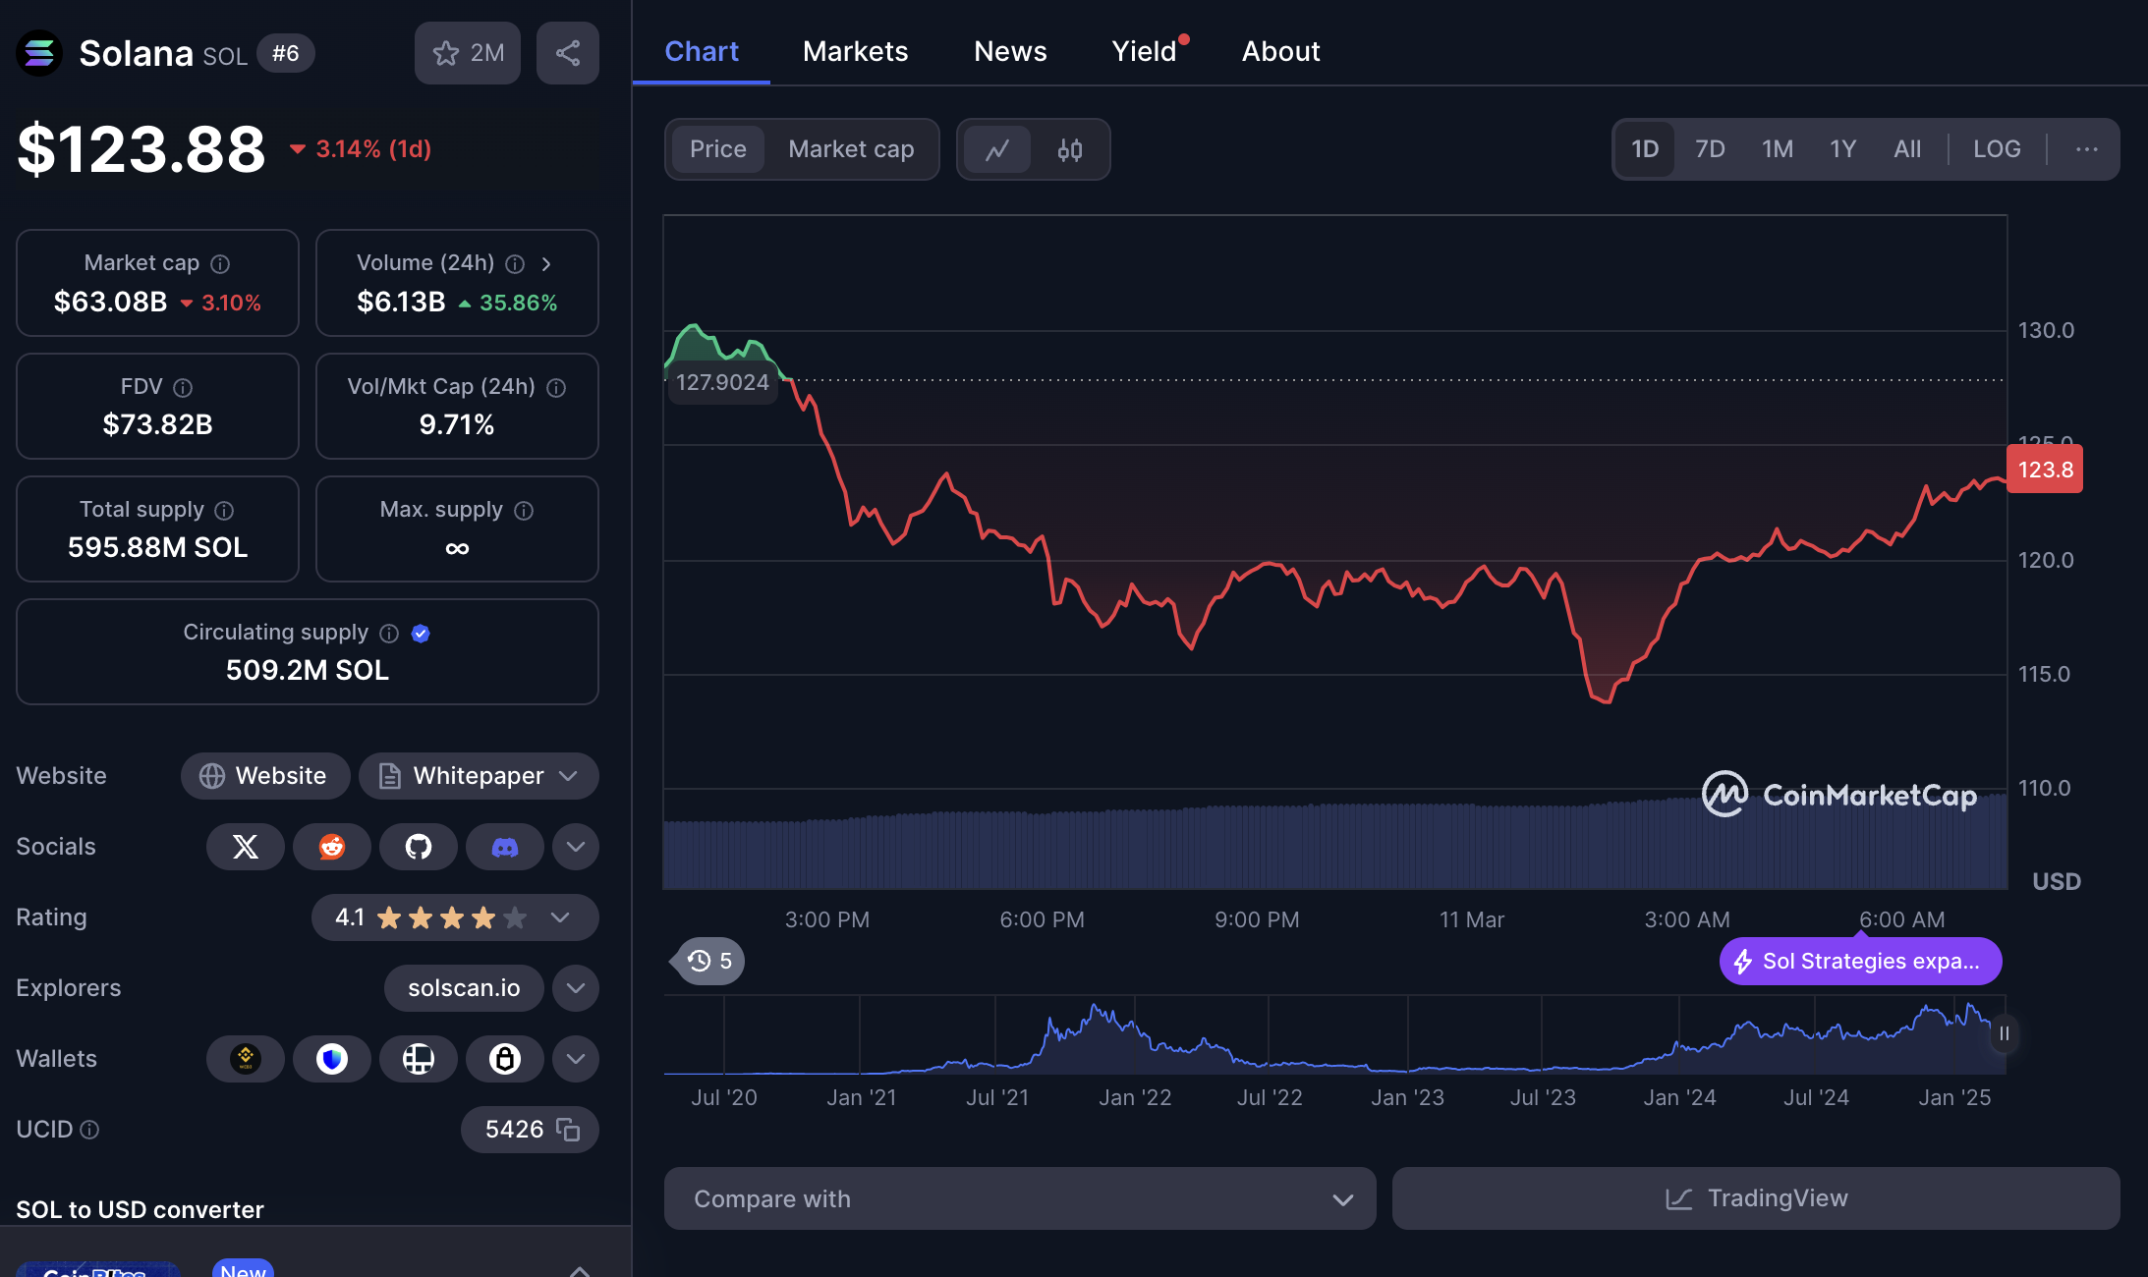Open the News tab

pyautogui.click(x=1010, y=51)
